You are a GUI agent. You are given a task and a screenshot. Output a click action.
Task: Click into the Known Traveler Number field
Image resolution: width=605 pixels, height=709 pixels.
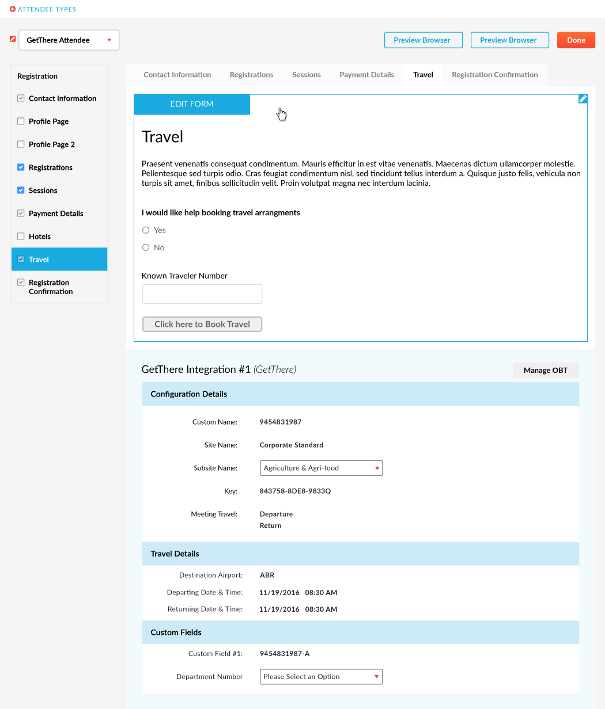pos(202,294)
